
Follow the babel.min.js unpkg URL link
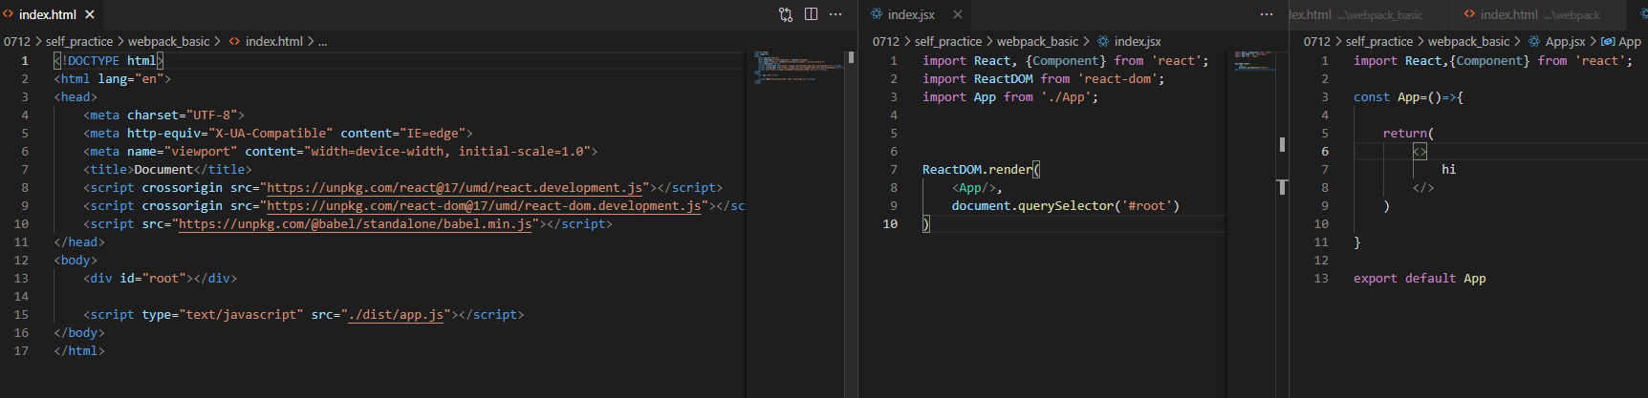tap(355, 224)
